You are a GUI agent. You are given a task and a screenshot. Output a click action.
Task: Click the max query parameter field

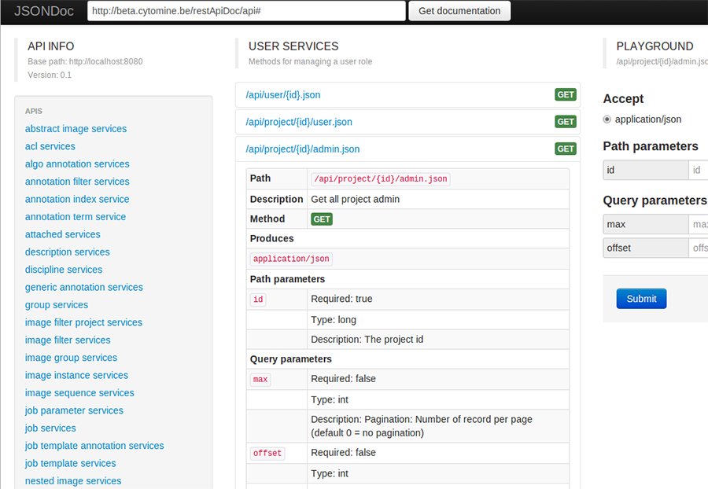(x=698, y=225)
